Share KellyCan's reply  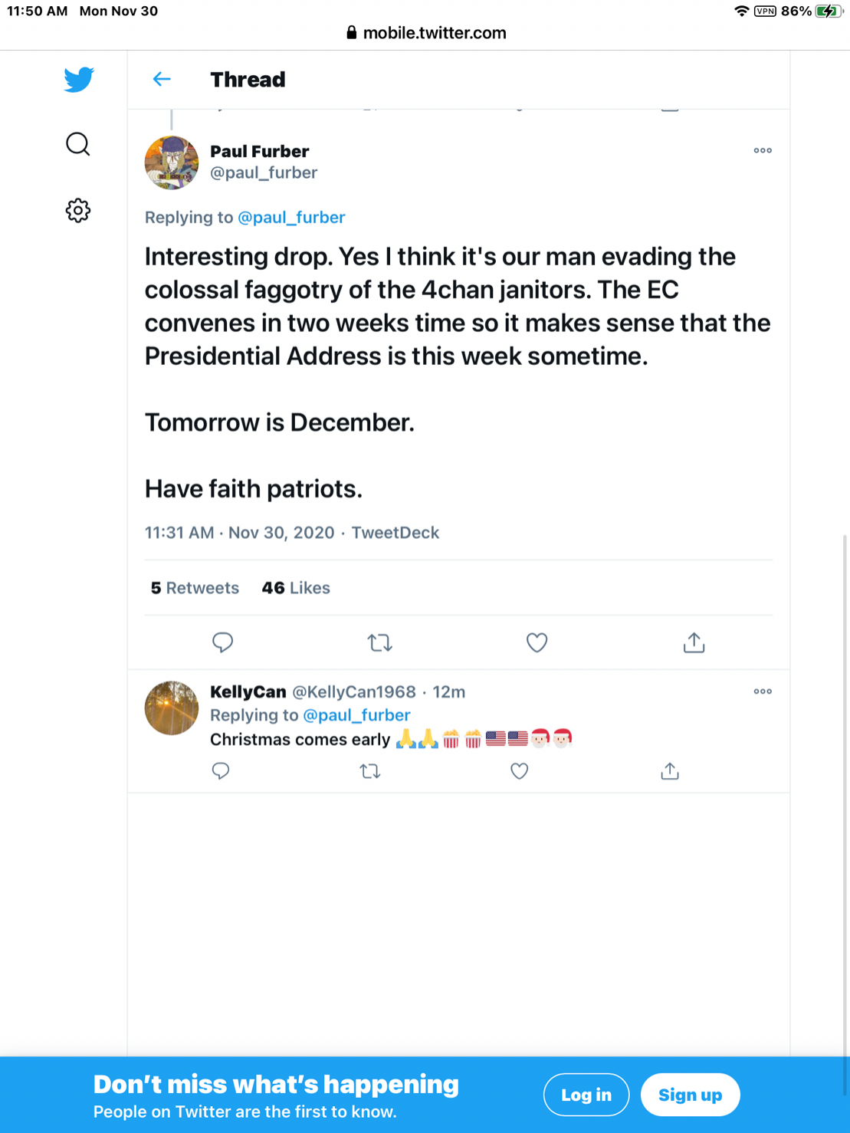pos(669,770)
